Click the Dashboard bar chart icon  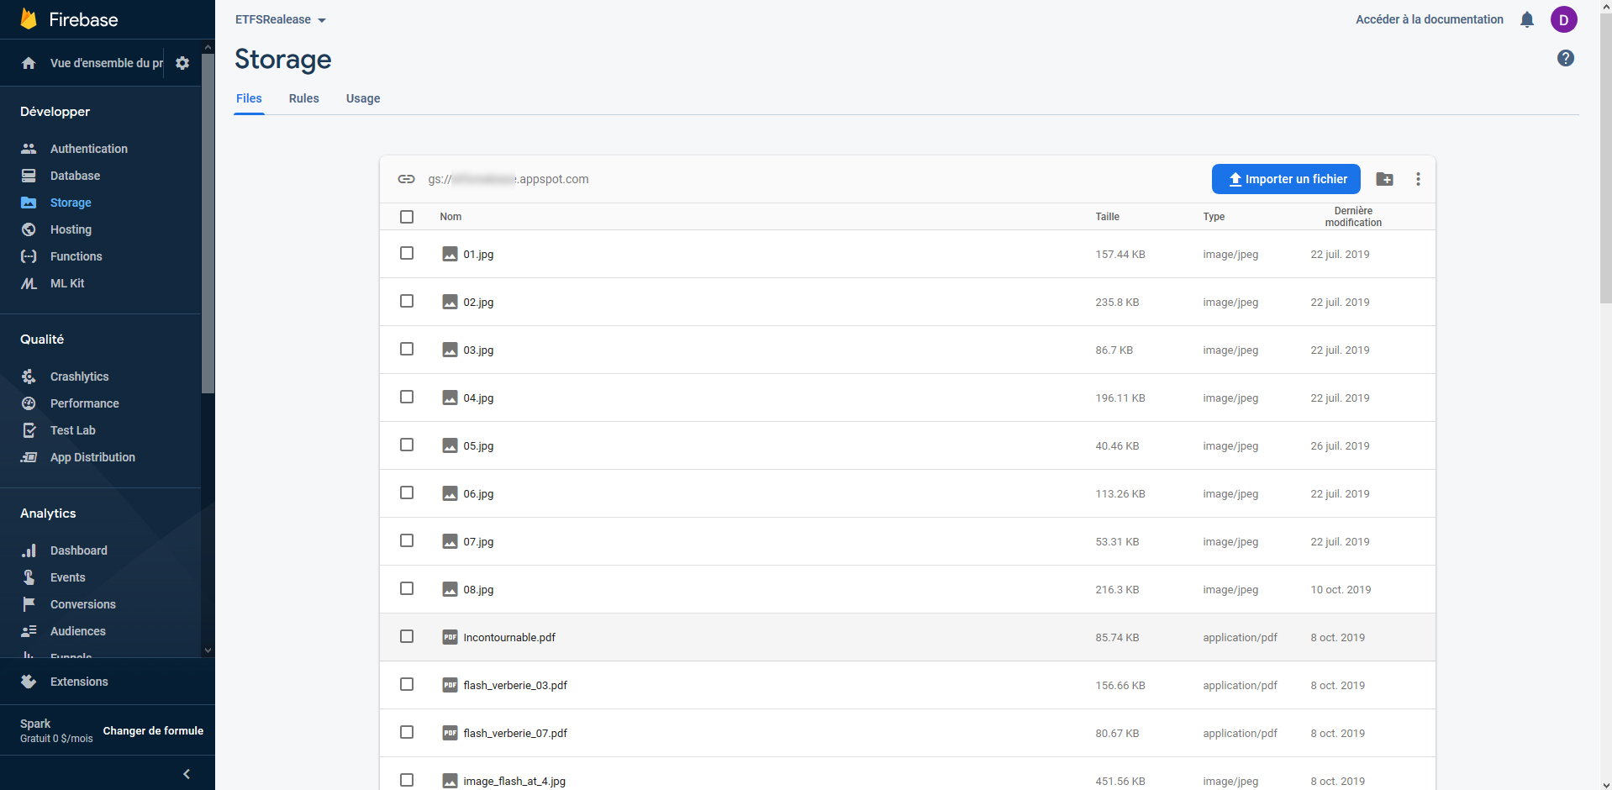[29, 550]
